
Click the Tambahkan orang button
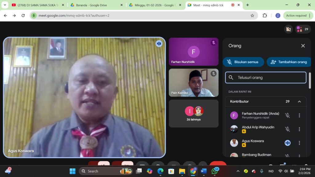coord(289,62)
